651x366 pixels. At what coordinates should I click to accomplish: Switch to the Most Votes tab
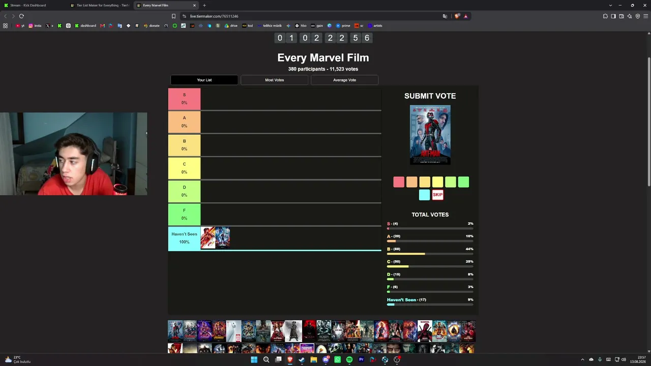pos(275,80)
